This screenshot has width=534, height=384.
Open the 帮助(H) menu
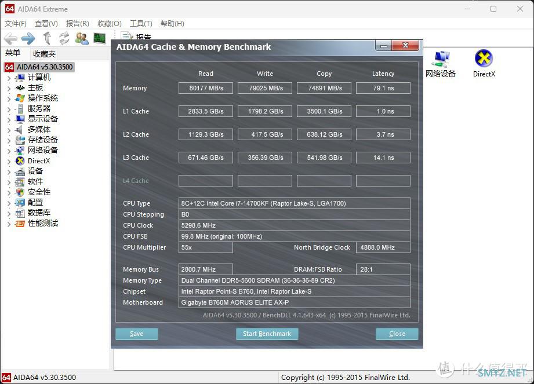click(x=172, y=24)
